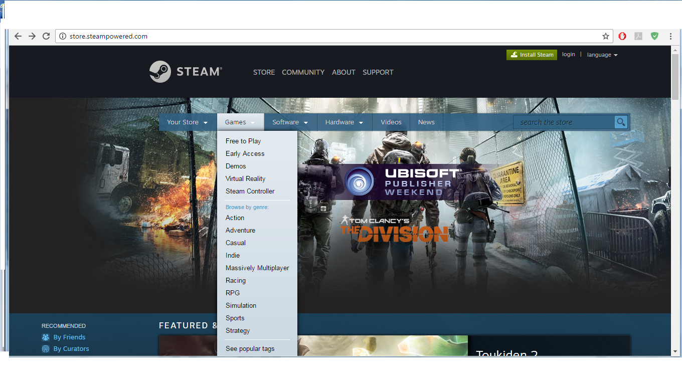Click the page scrollbar thumb
Image resolution: width=682 pixels, height=385 pixels.
click(x=674, y=76)
